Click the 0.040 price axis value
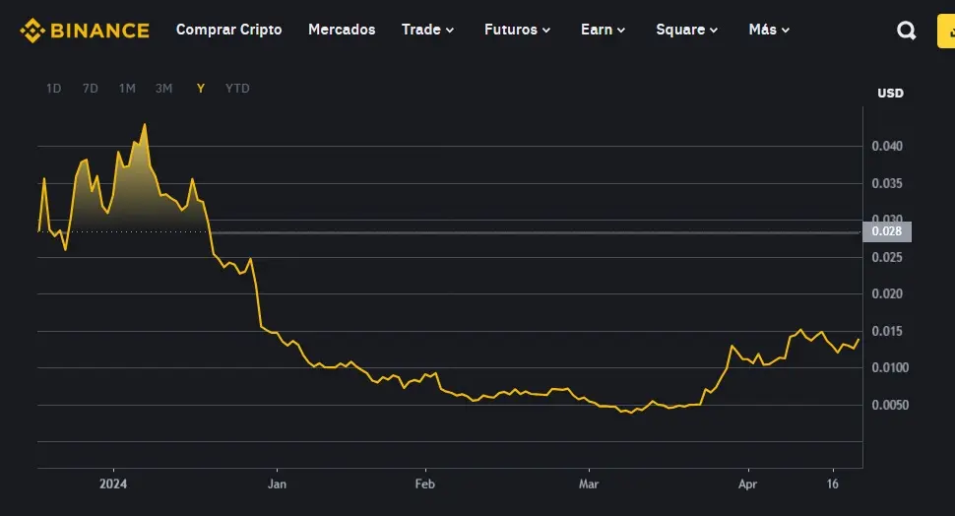This screenshot has width=955, height=516. coord(887,146)
